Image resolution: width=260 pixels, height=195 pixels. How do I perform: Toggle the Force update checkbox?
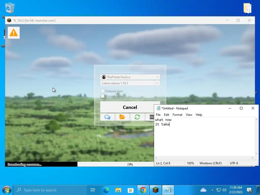point(103,96)
